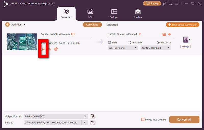Click the 1.11 MB file size

coord(75,43)
